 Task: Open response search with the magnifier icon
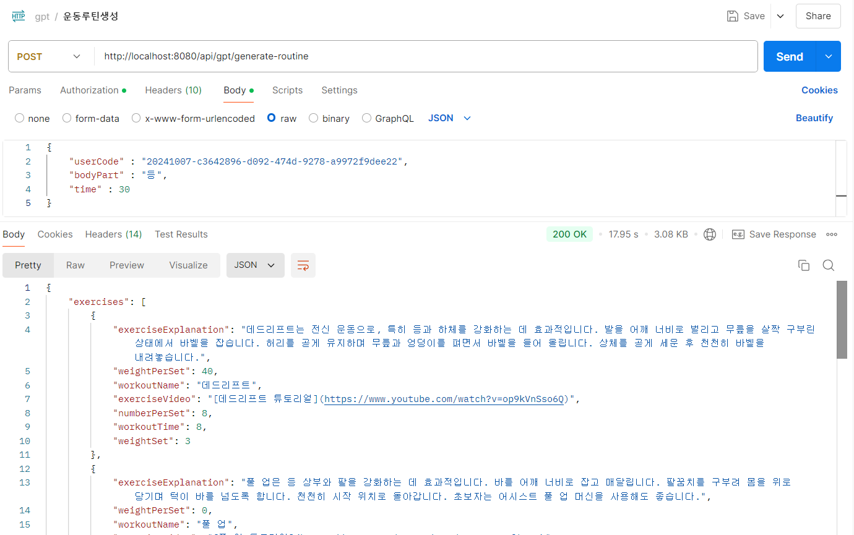828,265
